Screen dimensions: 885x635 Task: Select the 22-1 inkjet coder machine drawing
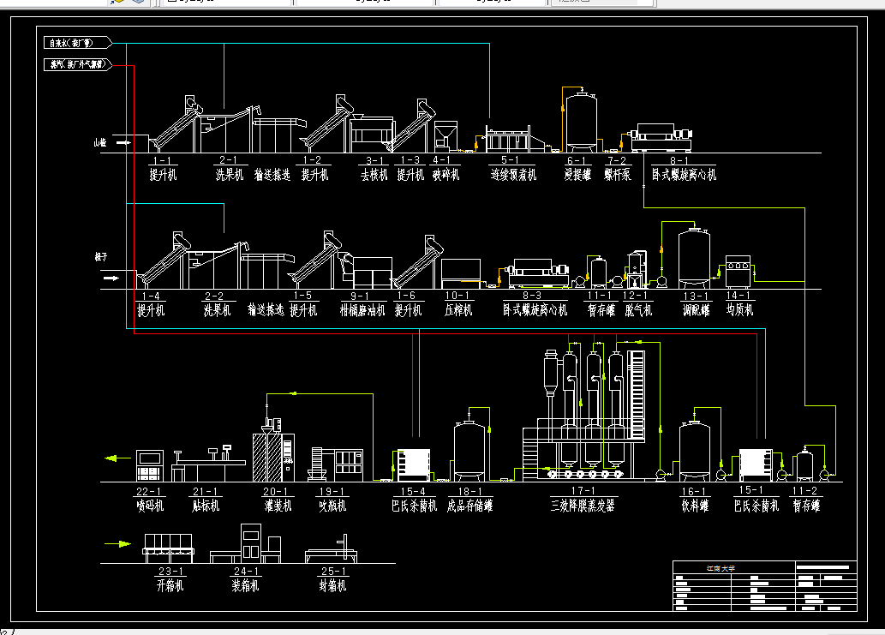150,465
